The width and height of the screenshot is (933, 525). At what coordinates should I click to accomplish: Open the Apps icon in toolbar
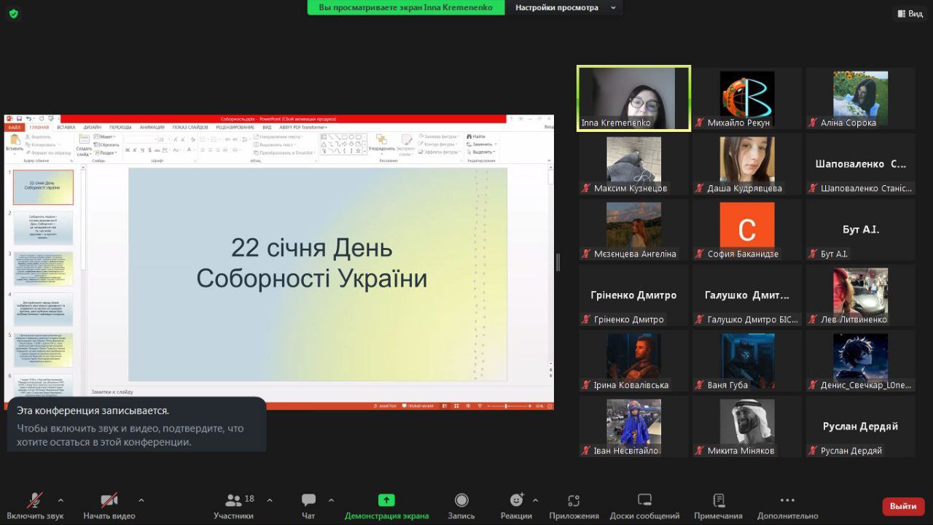coord(574,500)
